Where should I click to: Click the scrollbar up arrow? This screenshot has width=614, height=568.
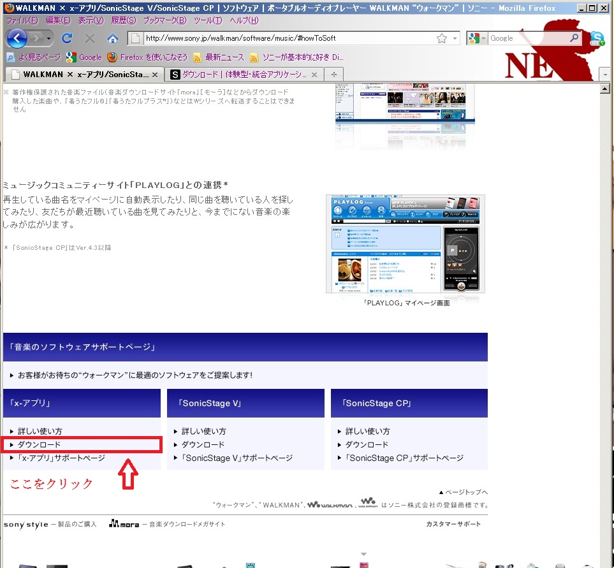(605, 89)
